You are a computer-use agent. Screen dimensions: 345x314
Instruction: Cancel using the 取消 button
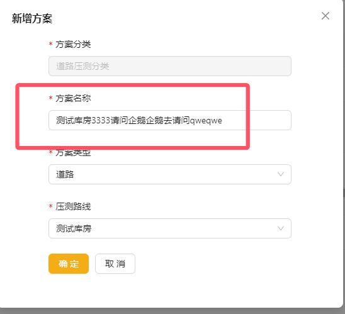pos(115,264)
